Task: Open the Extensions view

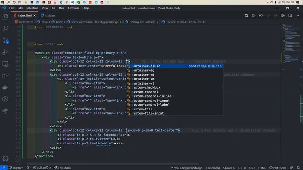Action: pyautogui.click(x=5, y=76)
